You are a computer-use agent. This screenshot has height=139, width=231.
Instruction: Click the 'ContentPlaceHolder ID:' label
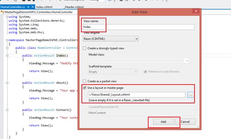click(x=104, y=107)
